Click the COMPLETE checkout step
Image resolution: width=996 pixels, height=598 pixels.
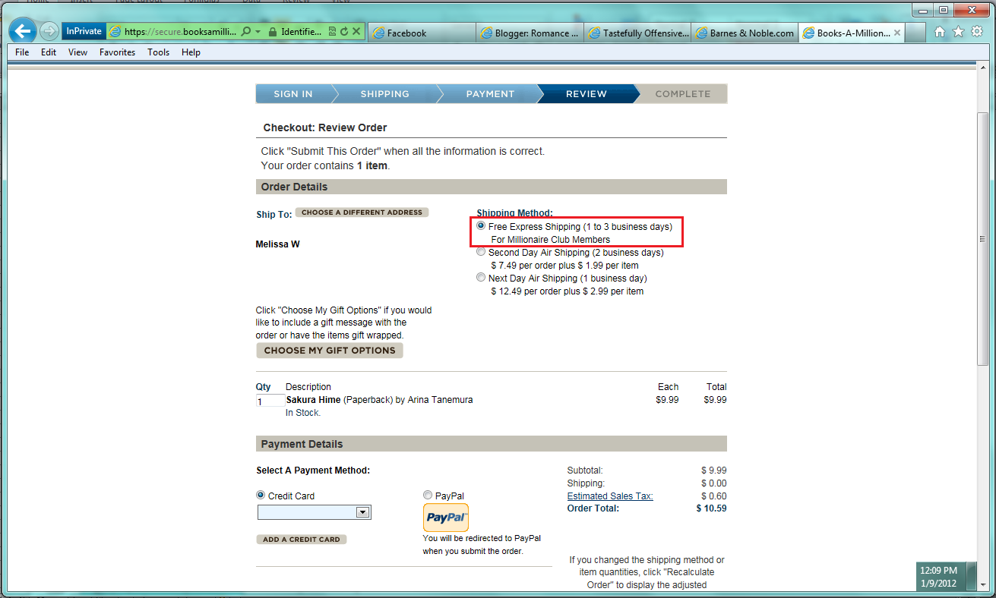(683, 94)
